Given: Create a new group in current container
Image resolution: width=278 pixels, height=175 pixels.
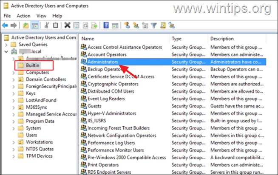Looking at the screenshot, I should coord(136,25).
